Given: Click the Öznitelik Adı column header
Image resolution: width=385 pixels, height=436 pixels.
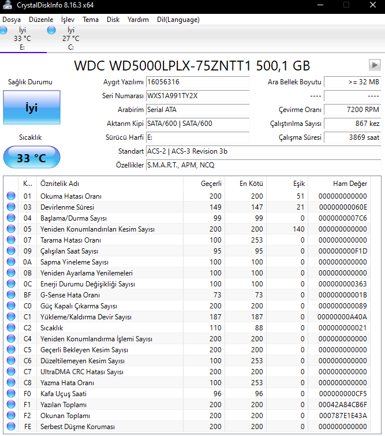Looking at the screenshot, I should [x=110, y=184].
